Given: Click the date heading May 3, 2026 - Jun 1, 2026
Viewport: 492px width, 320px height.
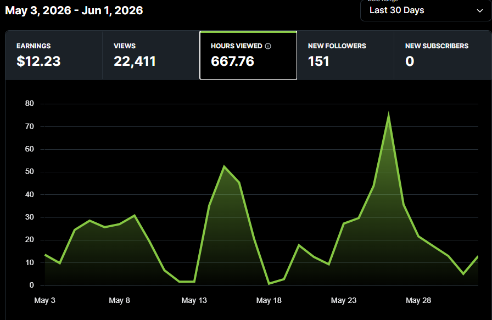Looking at the screenshot, I should (x=74, y=10).
